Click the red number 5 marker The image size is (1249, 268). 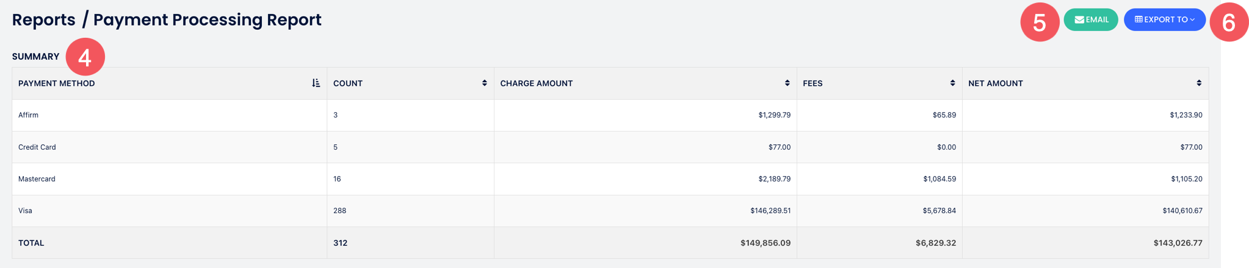[x=1039, y=23]
